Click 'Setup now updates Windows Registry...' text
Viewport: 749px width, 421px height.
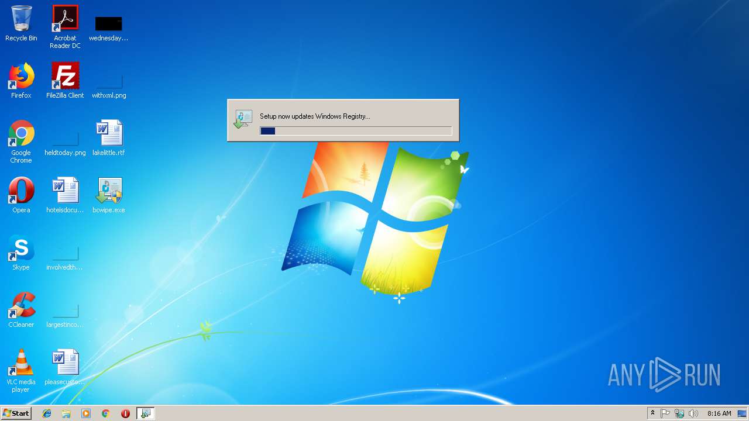tap(315, 116)
